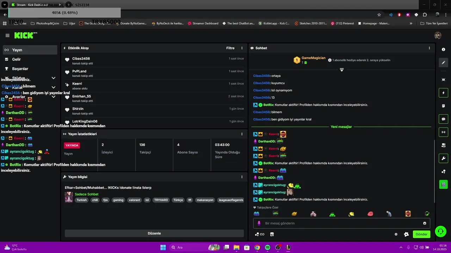451x253 pixels.
Task: Select the yellow Pac-Man emote in emote row
Action: (351, 214)
